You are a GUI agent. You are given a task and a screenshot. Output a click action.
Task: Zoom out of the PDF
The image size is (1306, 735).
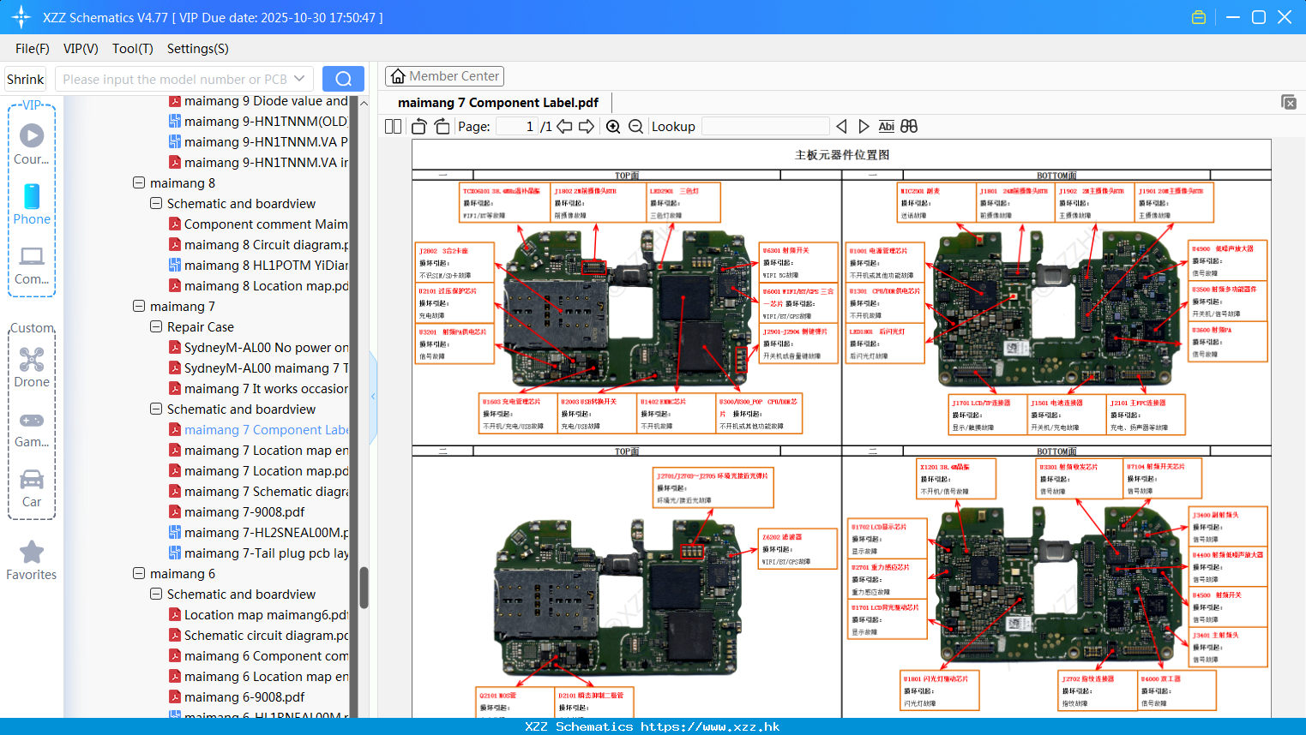pos(635,127)
